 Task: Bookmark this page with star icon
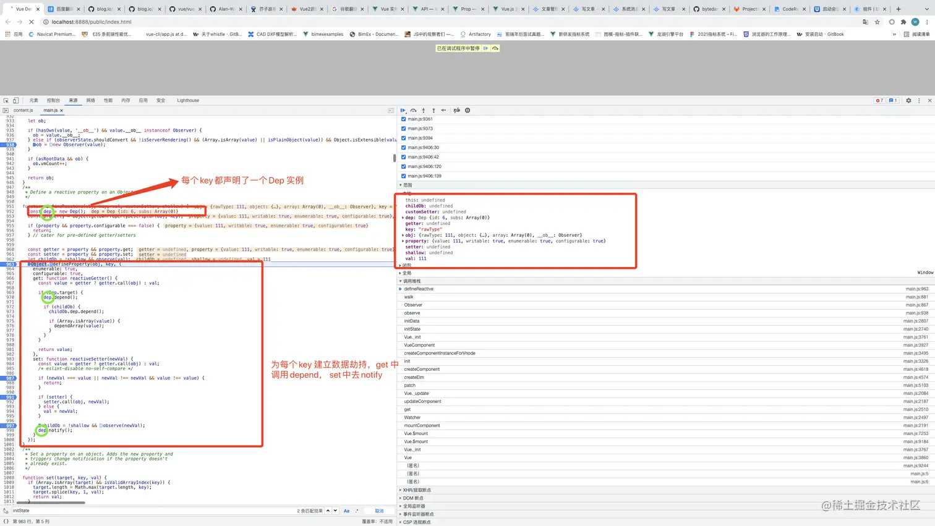point(877,22)
